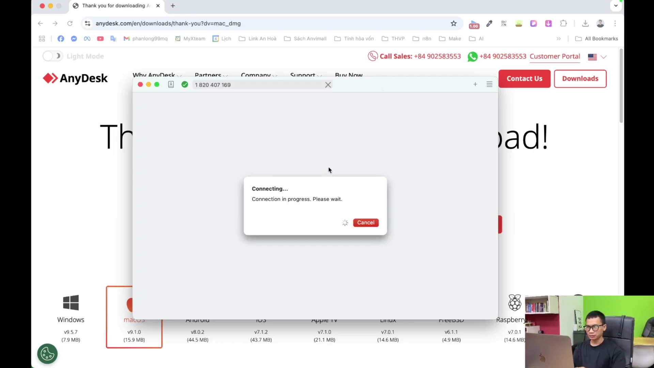Screen dimensions: 654x368
Task: Click the eyedropper extension icon
Action: 489,24
